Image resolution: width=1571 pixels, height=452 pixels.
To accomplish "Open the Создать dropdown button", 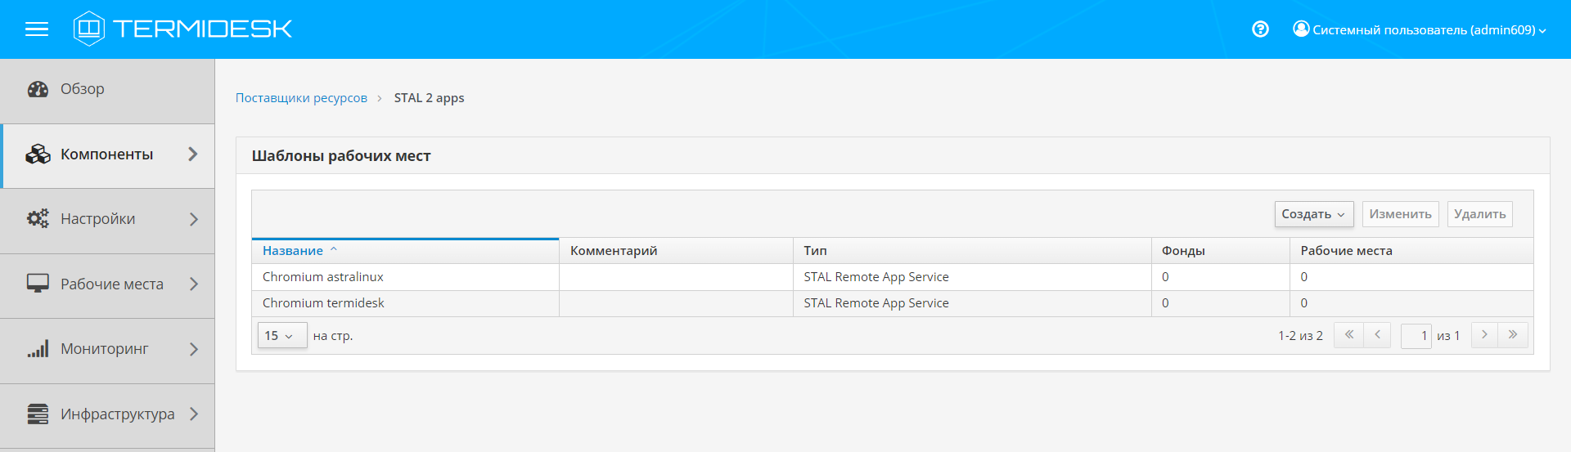I will coord(1313,214).
